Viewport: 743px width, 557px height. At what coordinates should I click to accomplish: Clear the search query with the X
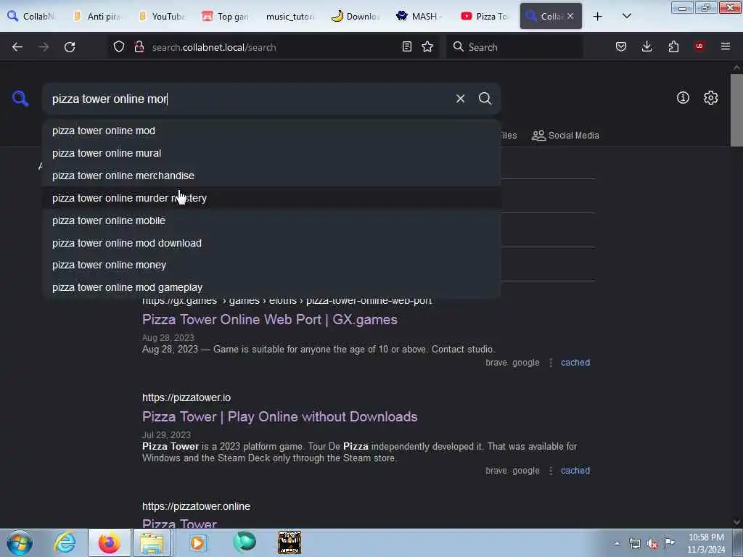(460, 99)
